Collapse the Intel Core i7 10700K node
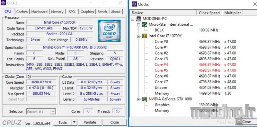 (x=139, y=36)
